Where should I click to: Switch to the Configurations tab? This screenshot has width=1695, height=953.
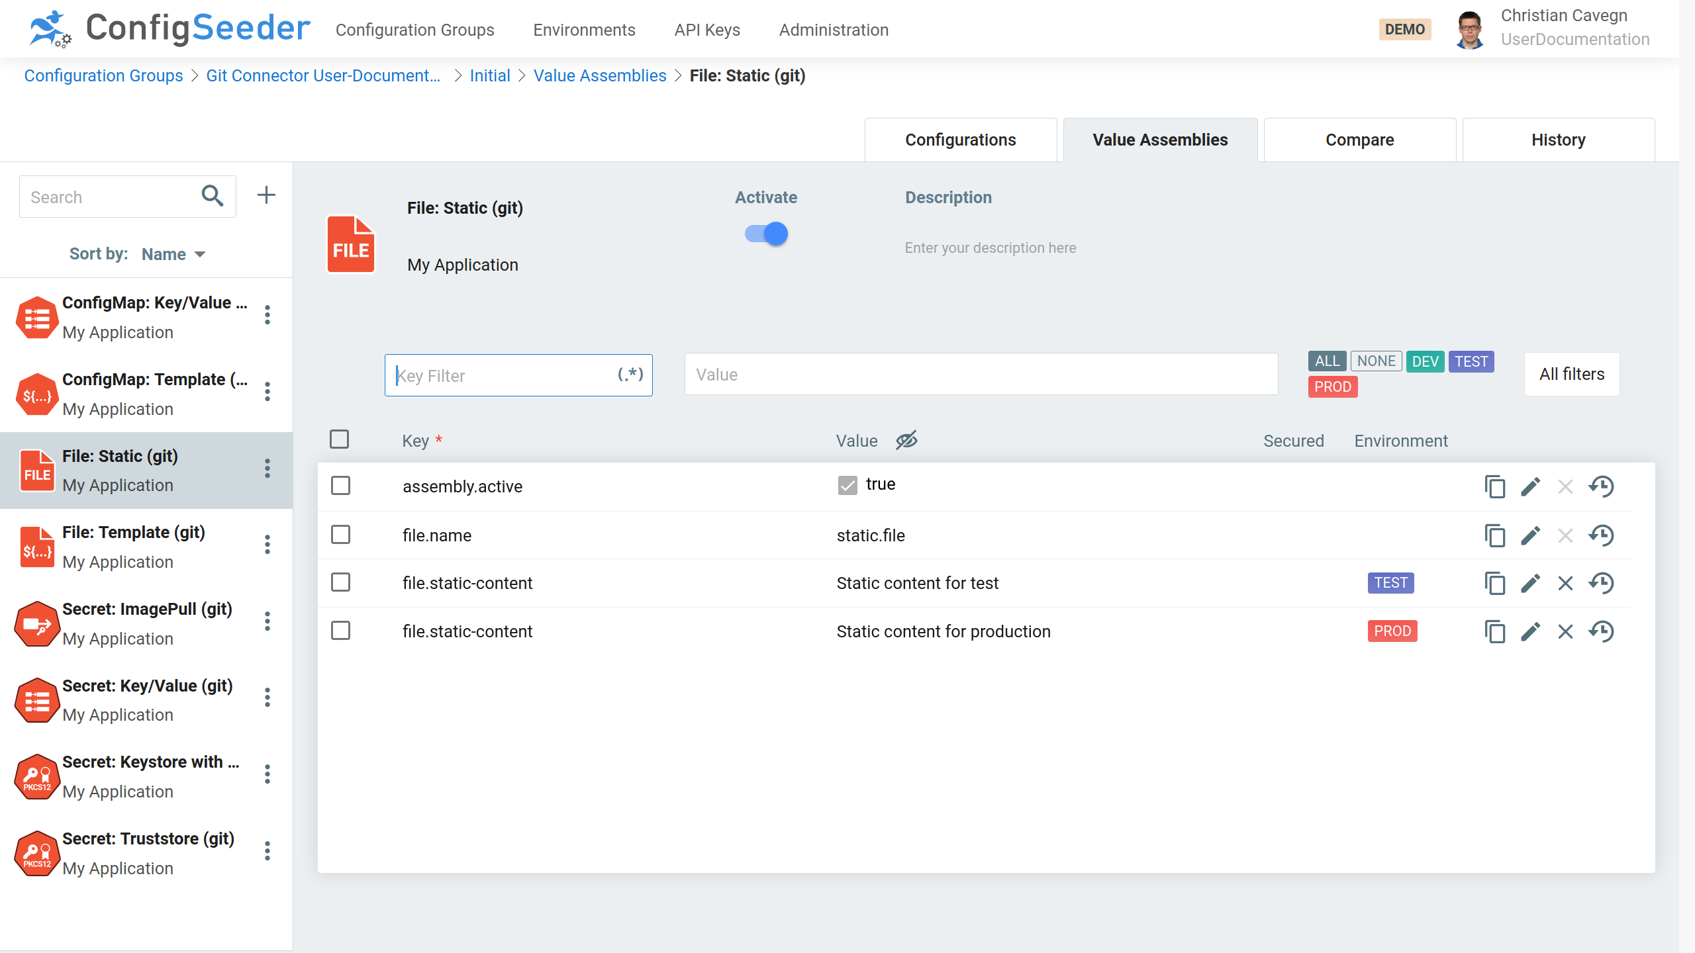tap(959, 138)
